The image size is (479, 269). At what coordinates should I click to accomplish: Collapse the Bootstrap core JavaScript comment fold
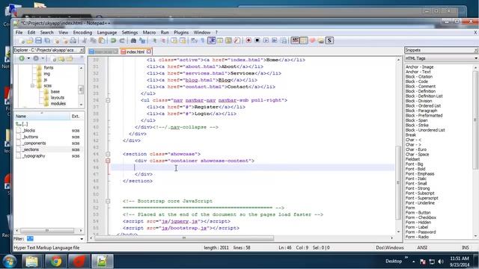tap(108, 201)
